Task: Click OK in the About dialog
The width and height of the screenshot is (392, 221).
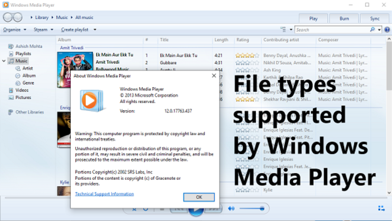Action: pyautogui.click(x=199, y=197)
